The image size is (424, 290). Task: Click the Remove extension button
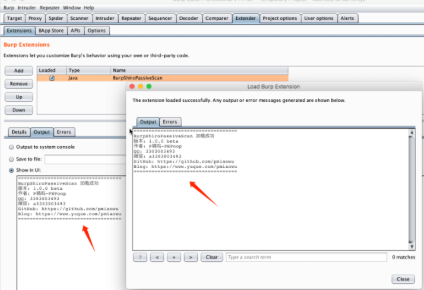(x=19, y=84)
